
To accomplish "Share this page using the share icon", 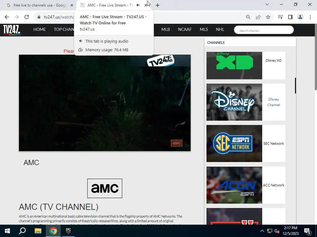I will (258, 17).
